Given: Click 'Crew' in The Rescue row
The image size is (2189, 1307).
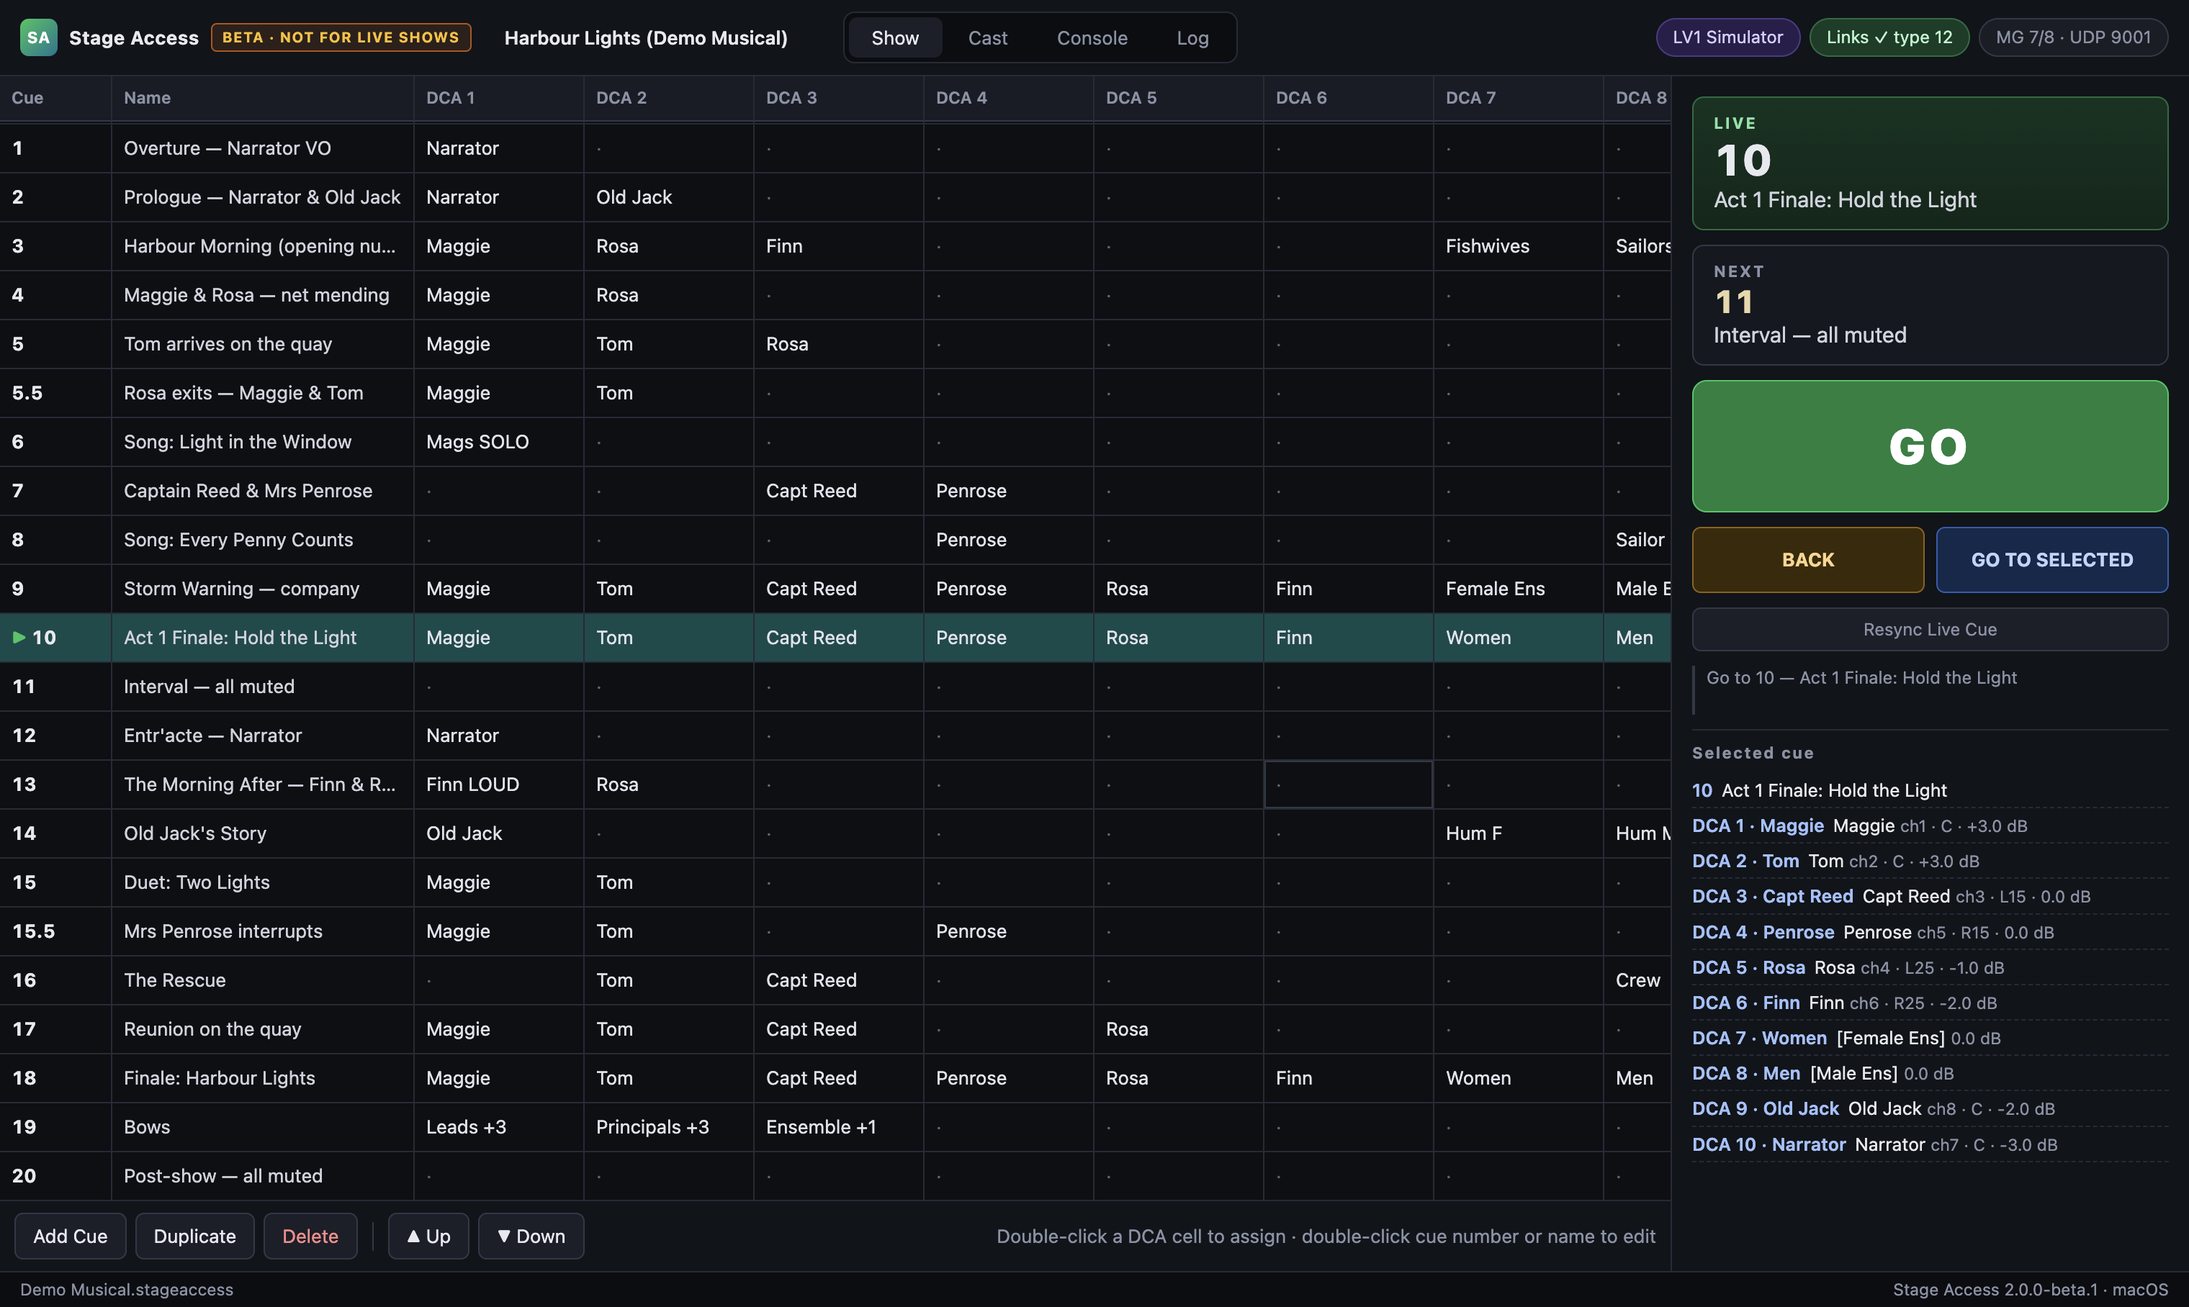Looking at the screenshot, I should [x=1637, y=980].
